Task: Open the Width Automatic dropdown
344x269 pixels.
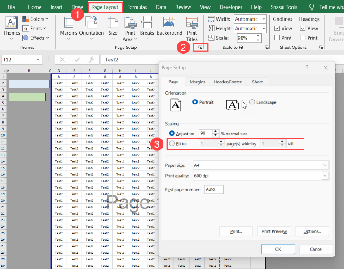Action: pyautogui.click(x=263, y=19)
